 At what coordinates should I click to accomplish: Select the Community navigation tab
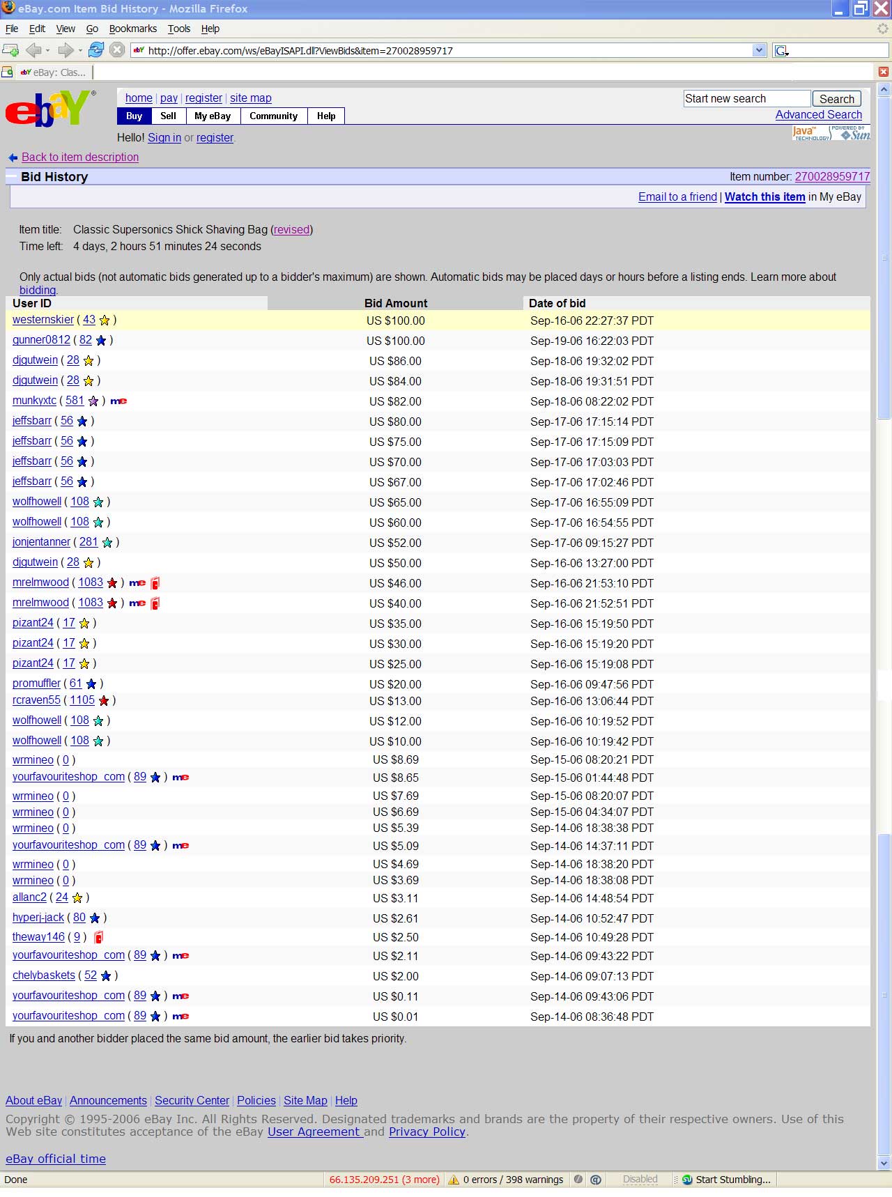pyautogui.click(x=273, y=116)
